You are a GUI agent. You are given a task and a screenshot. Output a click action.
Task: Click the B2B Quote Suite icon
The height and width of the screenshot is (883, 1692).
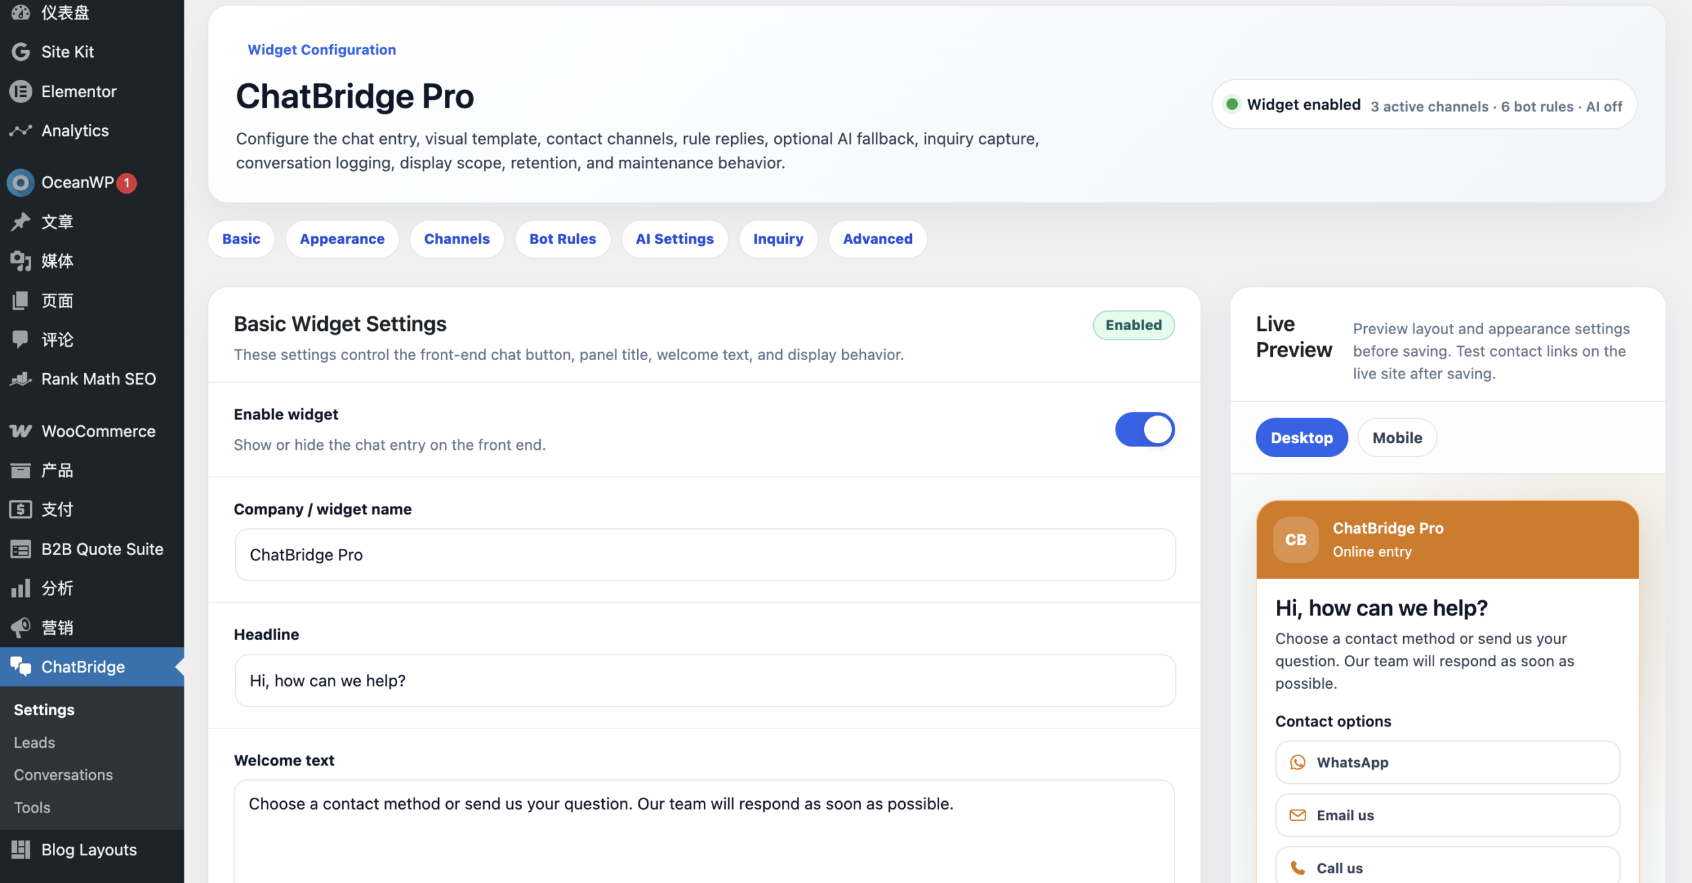pyautogui.click(x=20, y=549)
